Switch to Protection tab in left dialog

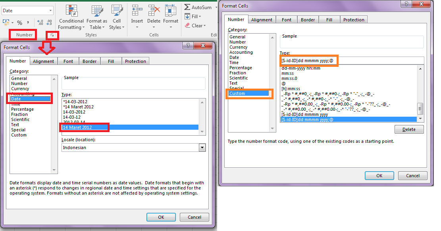tap(136, 61)
